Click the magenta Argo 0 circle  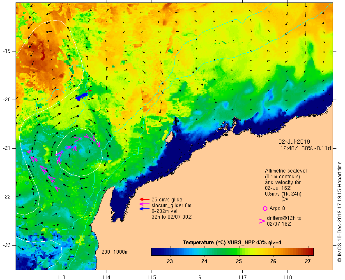click(x=265, y=208)
